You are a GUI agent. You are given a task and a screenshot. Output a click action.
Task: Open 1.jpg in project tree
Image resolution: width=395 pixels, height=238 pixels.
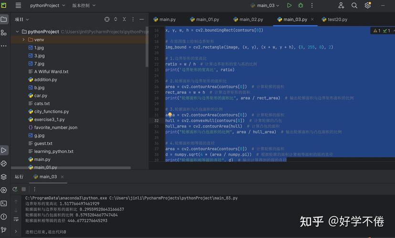coord(39,48)
